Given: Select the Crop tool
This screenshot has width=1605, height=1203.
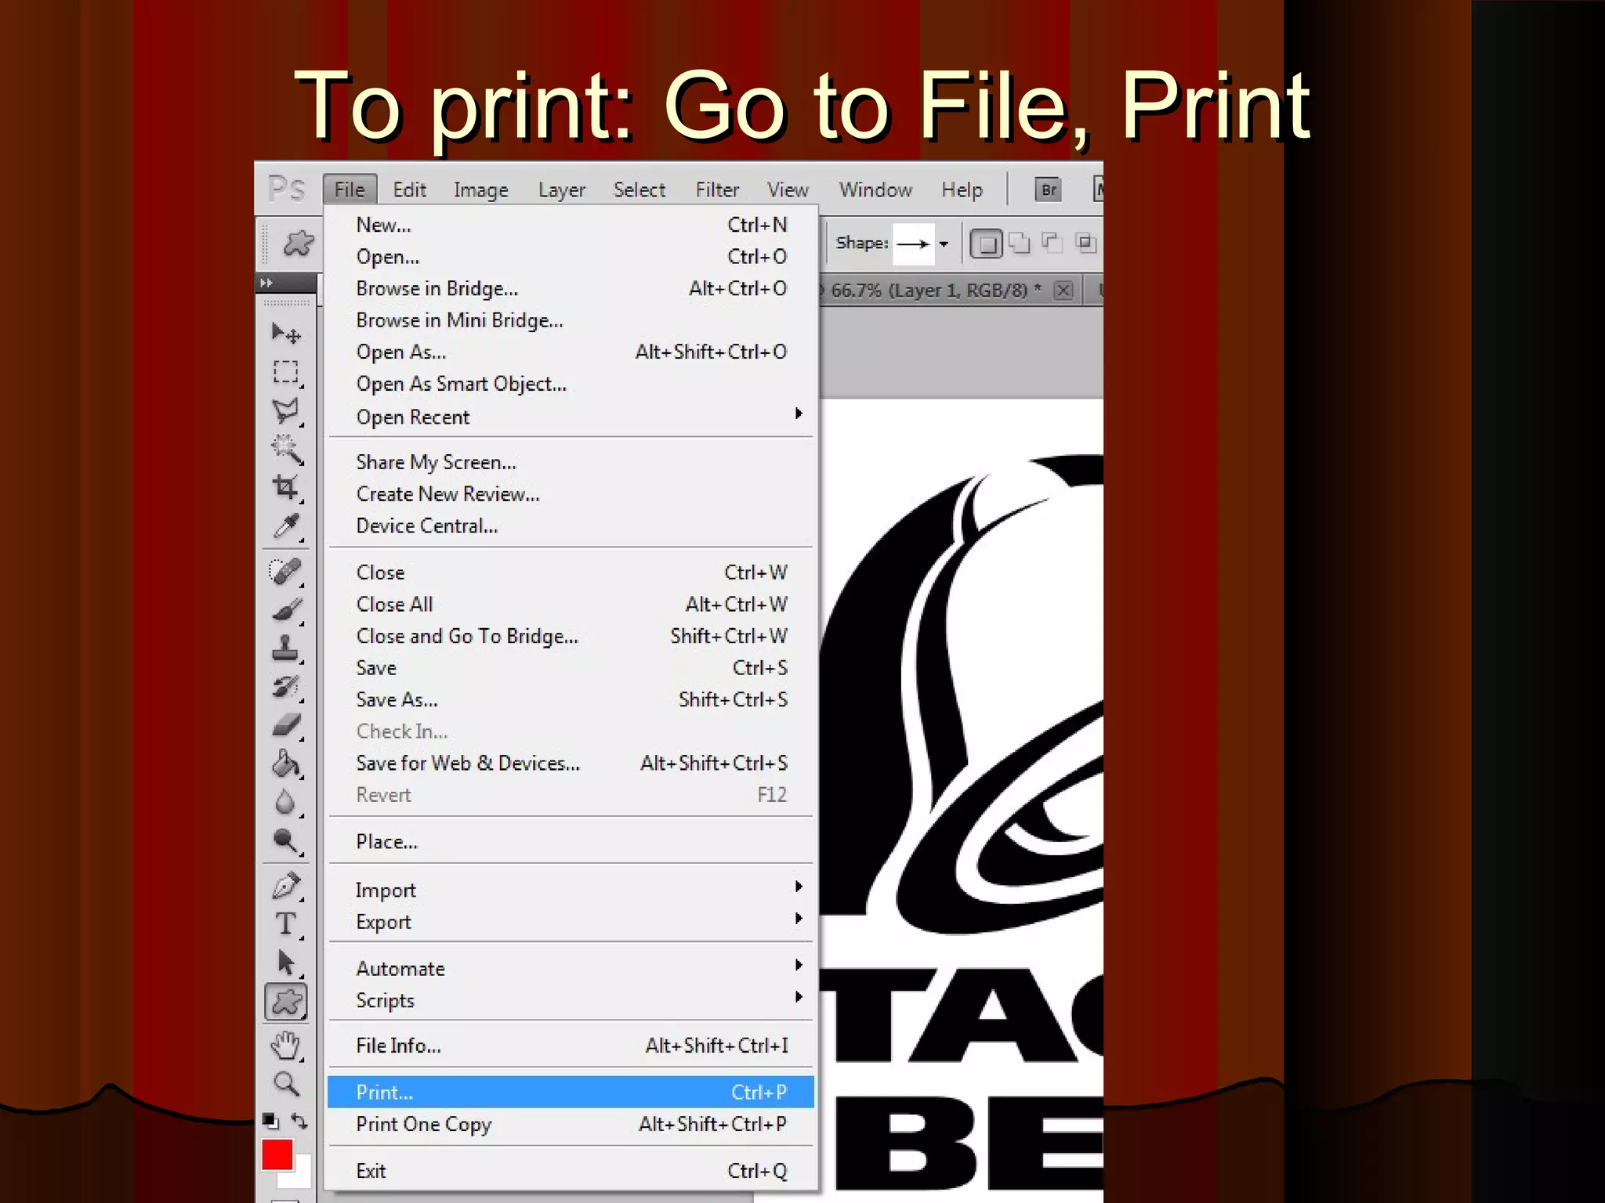Looking at the screenshot, I should [286, 487].
